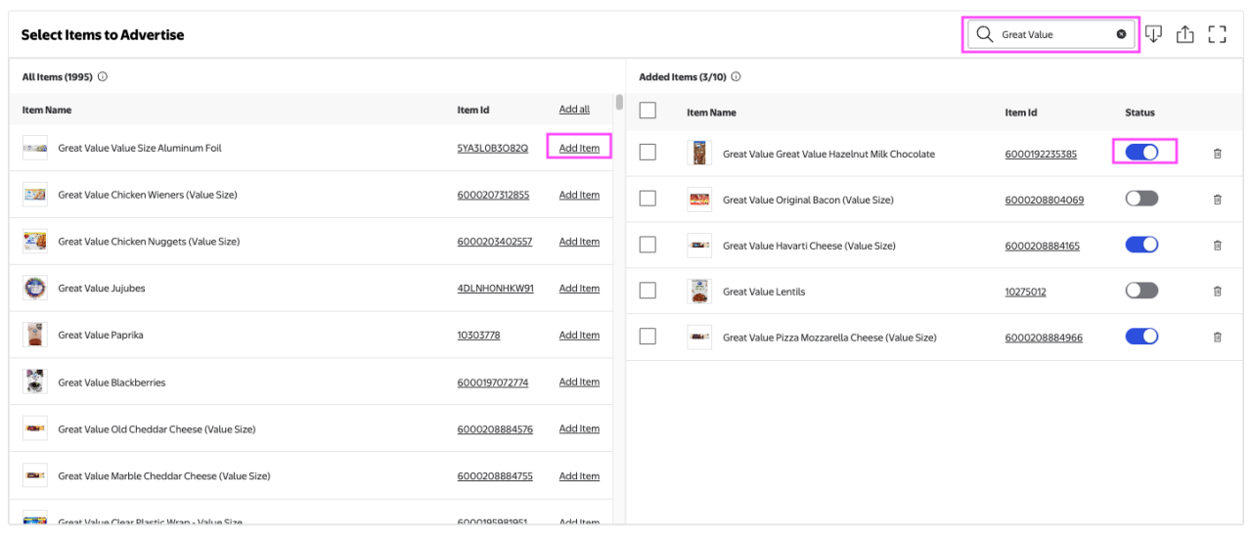1252x541 pixels.
Task: Open added item ID 10275012 link
Action: tap(1025, 293)
